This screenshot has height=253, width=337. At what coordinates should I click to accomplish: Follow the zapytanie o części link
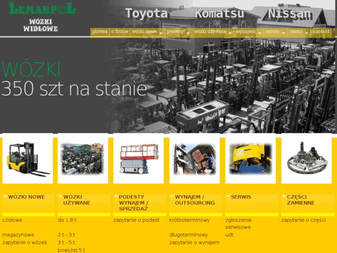(x=304, y=220)
